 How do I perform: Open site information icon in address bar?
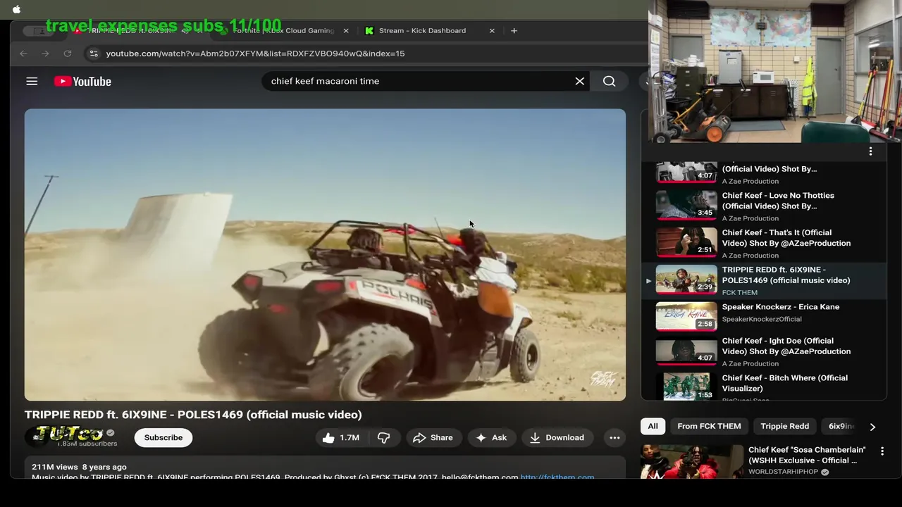point(93,54)
